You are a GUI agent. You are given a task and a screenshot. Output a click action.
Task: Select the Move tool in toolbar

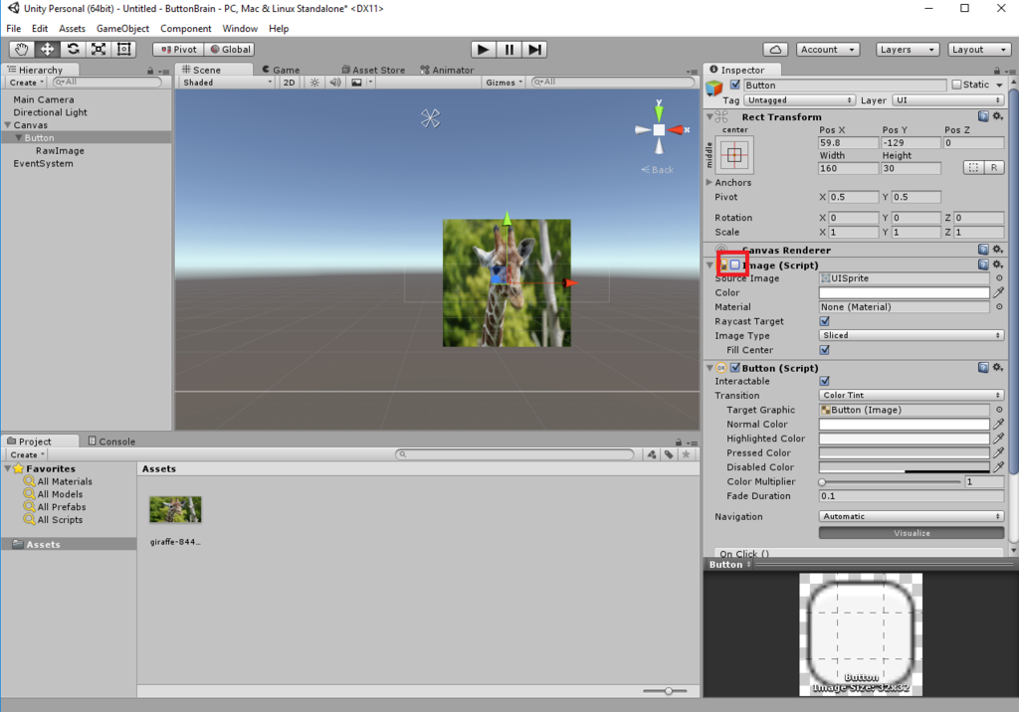[48, 50]
